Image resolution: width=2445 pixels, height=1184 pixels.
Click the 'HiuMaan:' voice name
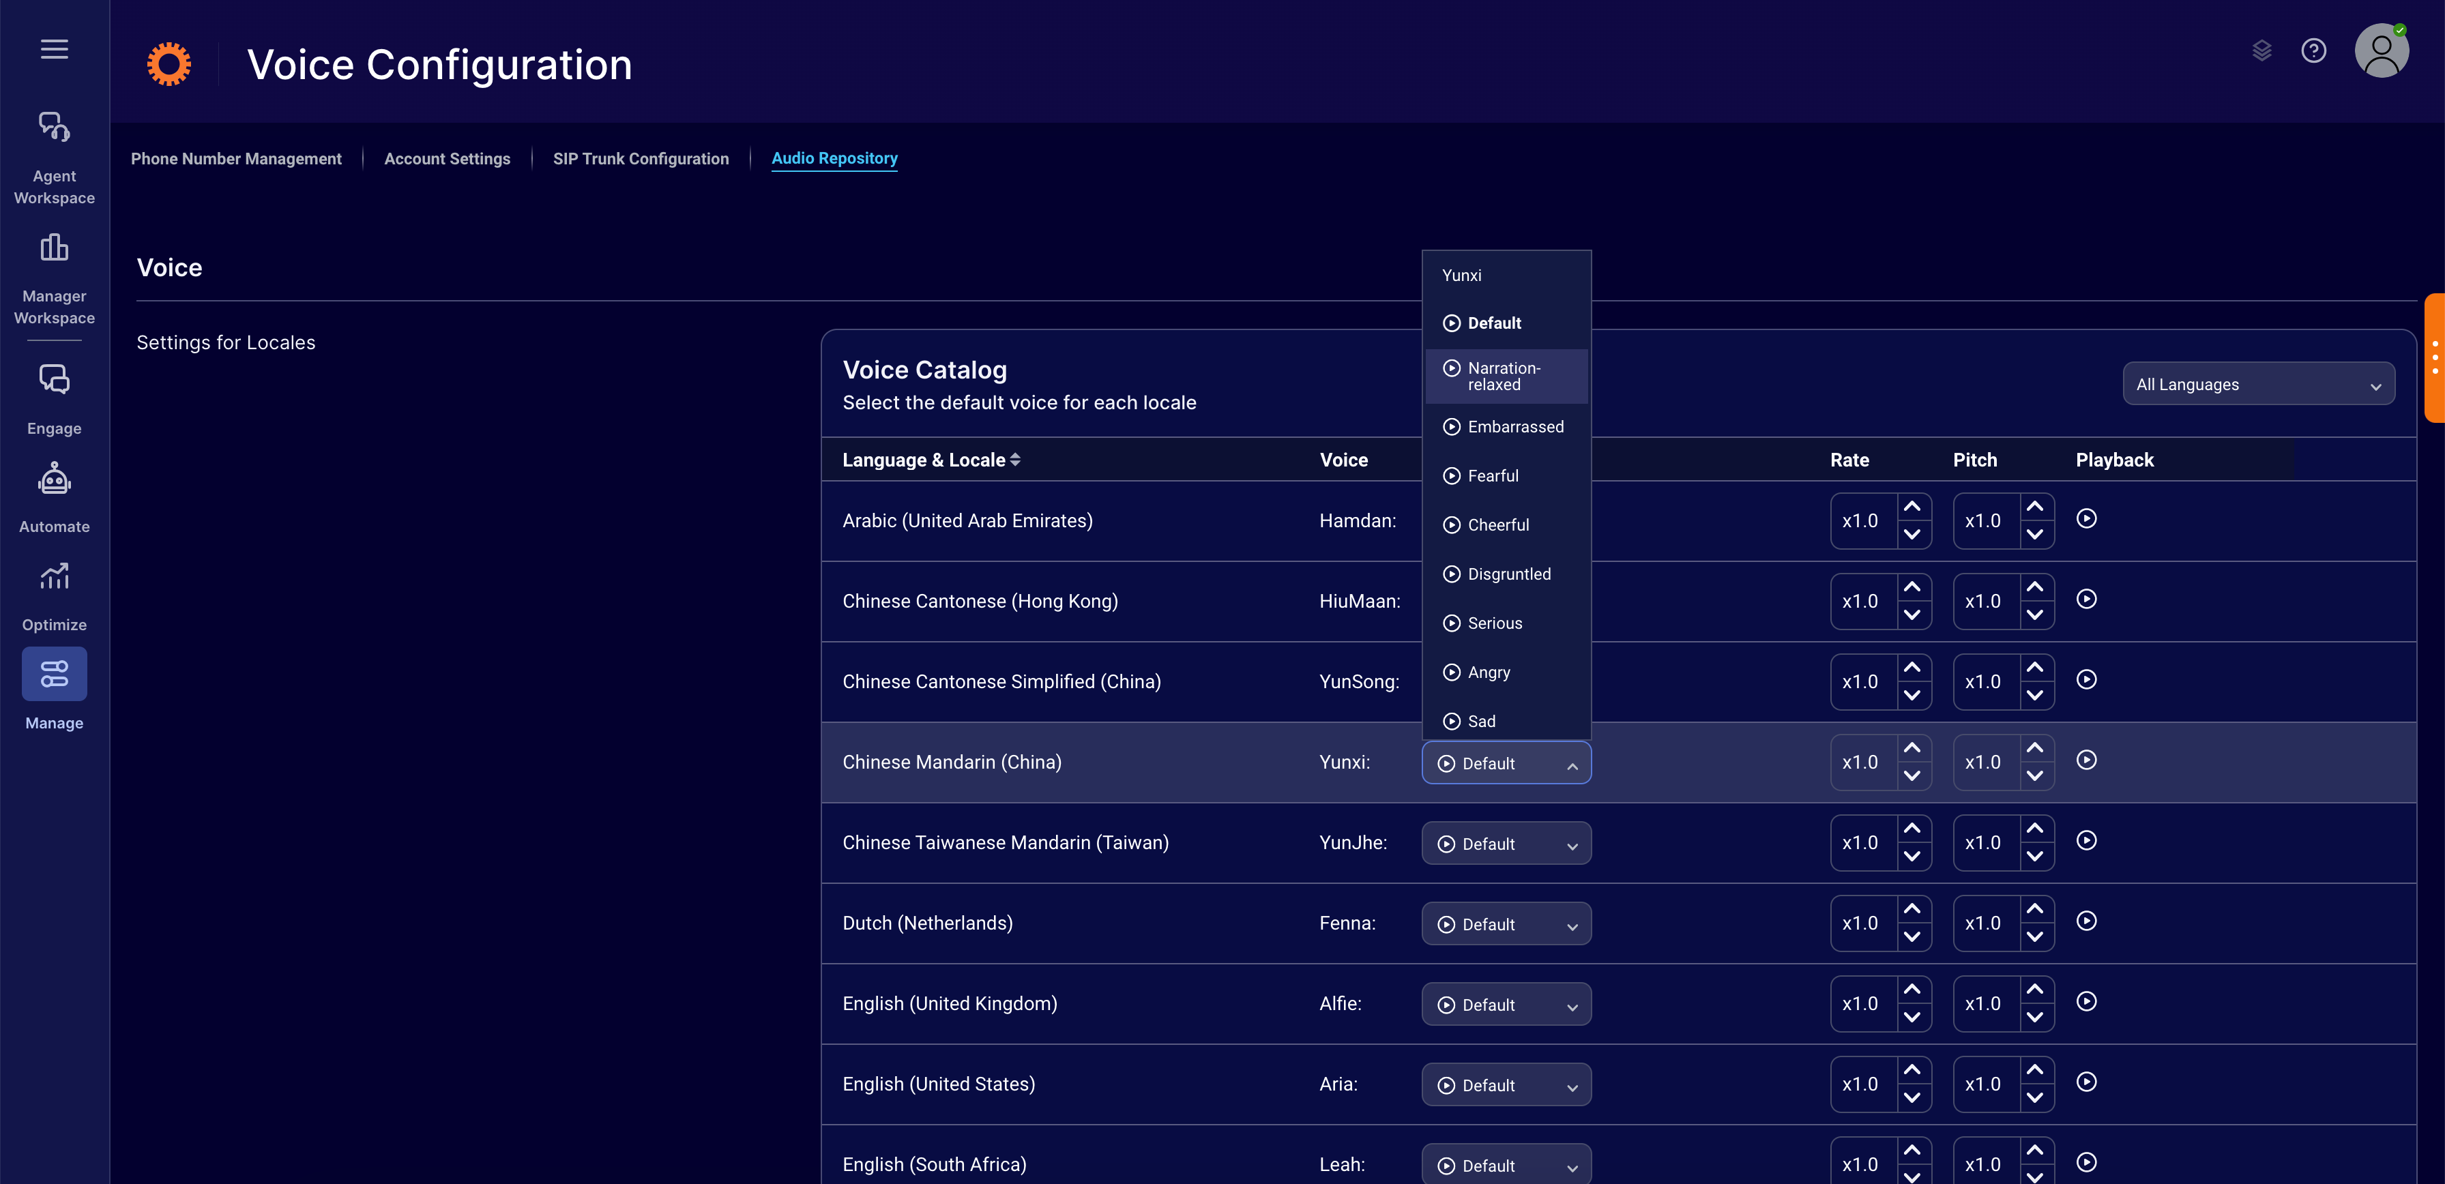[1359, 602]
